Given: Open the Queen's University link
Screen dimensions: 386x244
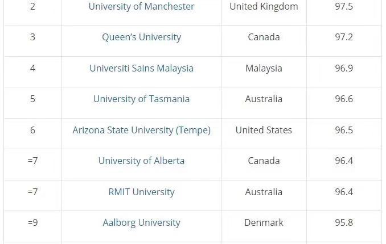Looking at the screenshot, I should point(141,37).
